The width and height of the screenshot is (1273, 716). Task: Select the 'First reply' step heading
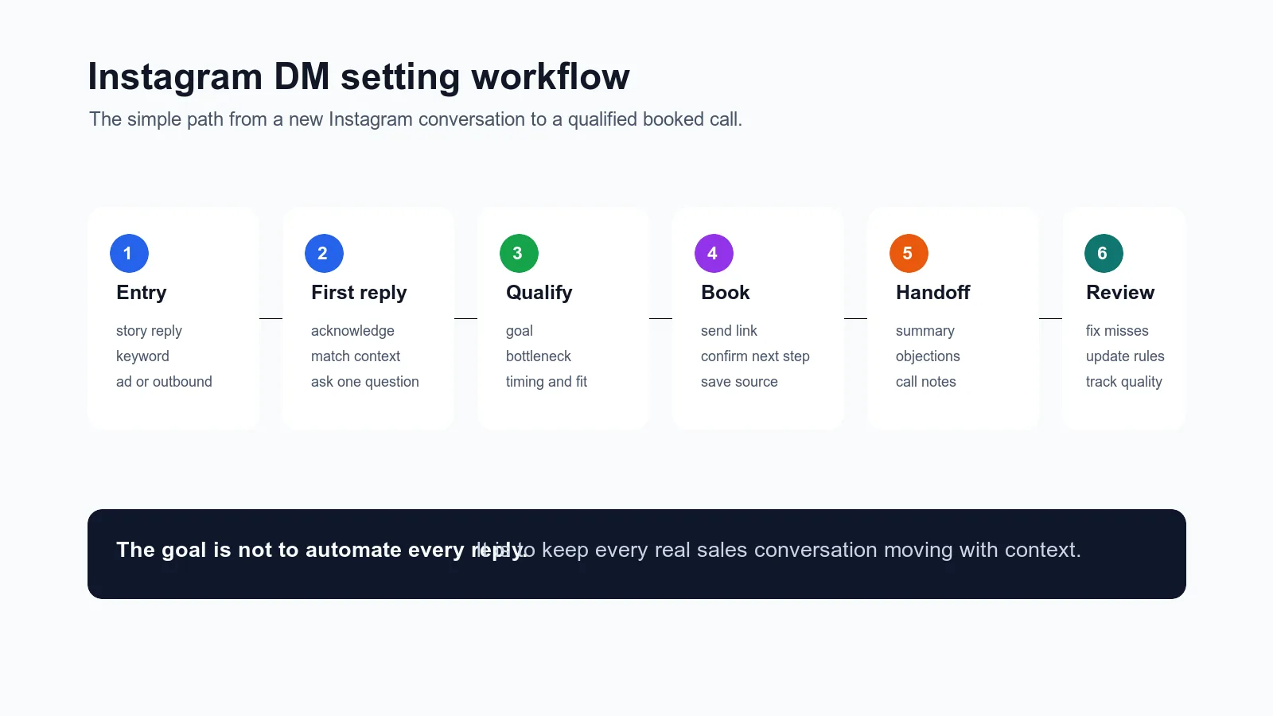coord(359,293)
